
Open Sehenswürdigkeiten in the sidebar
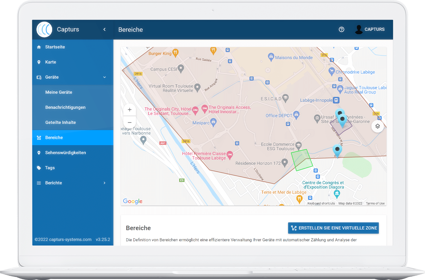73,153
